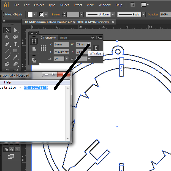Pick the Pen tool
The width and height of the screenshot is (171, 171).
(7, 44)
